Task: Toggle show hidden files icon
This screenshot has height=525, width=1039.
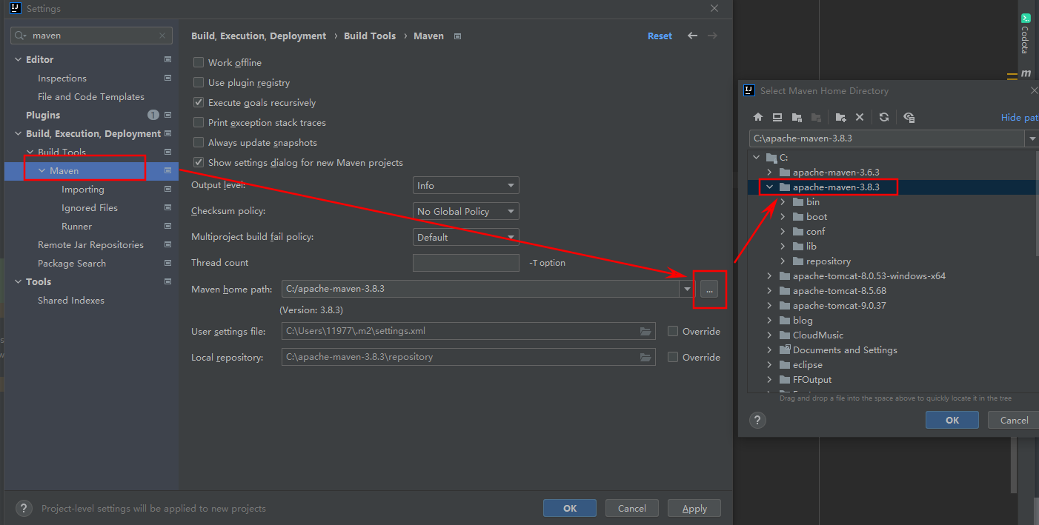Action: click(909, 117)
